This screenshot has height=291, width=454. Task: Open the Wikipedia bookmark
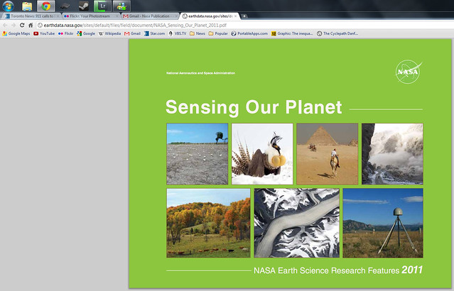(x=109, y=33)
